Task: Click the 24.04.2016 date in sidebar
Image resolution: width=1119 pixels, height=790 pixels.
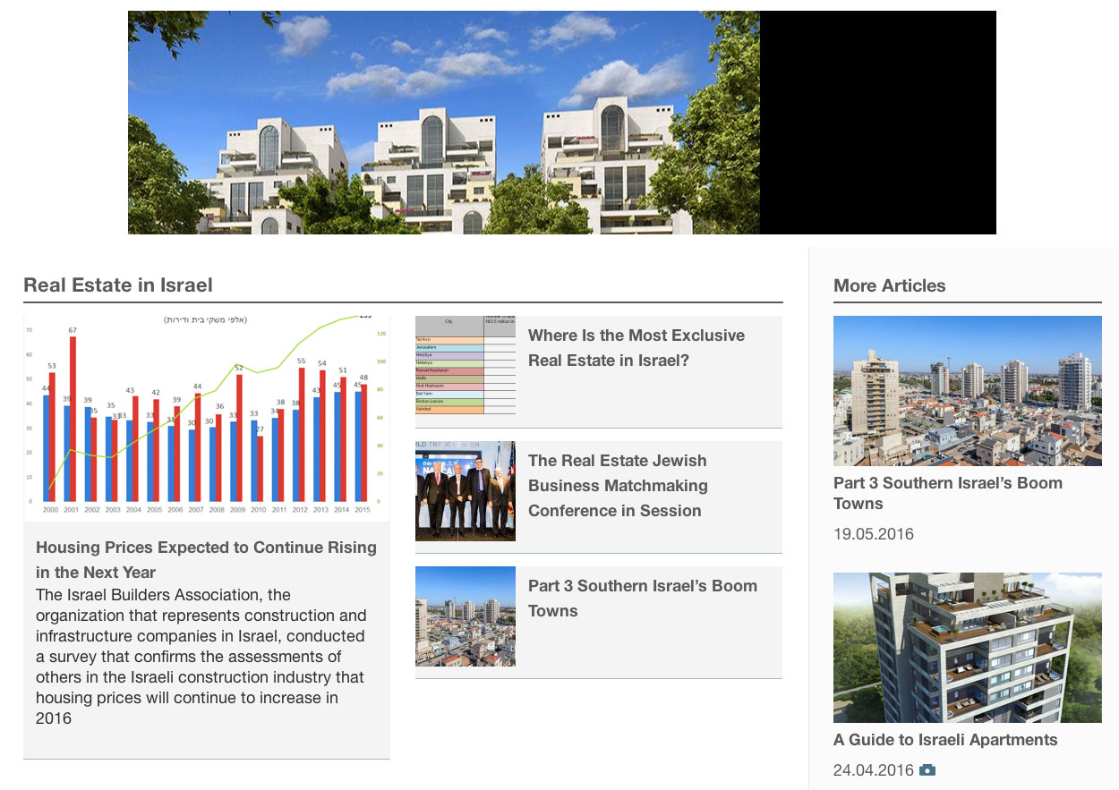Action: pos(873,770)
